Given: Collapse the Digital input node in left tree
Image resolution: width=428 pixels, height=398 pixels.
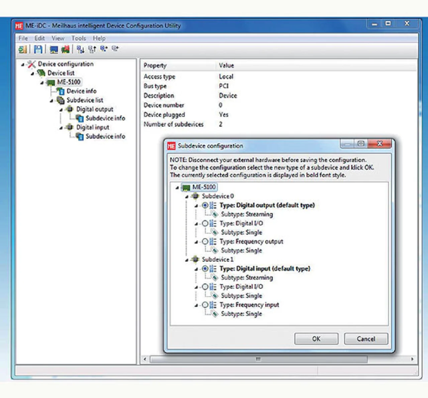Looking at the screenshot, I should pyautogui.click(x=61, y=128).
